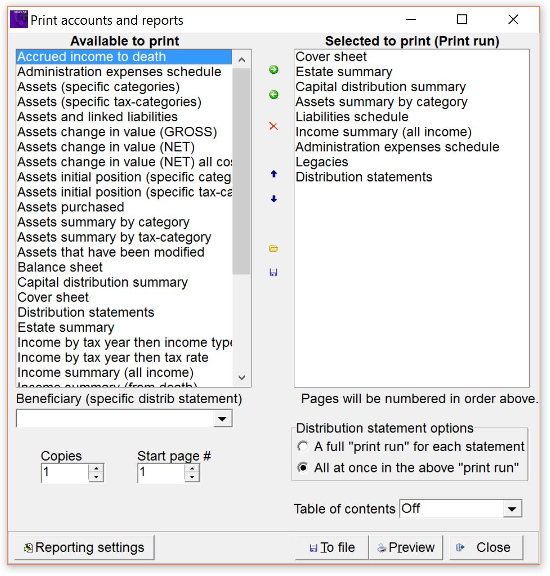This screenshot has width=550, height=576.
Task: Select Balance sheet in available list
Action: [x=60, y=267]
